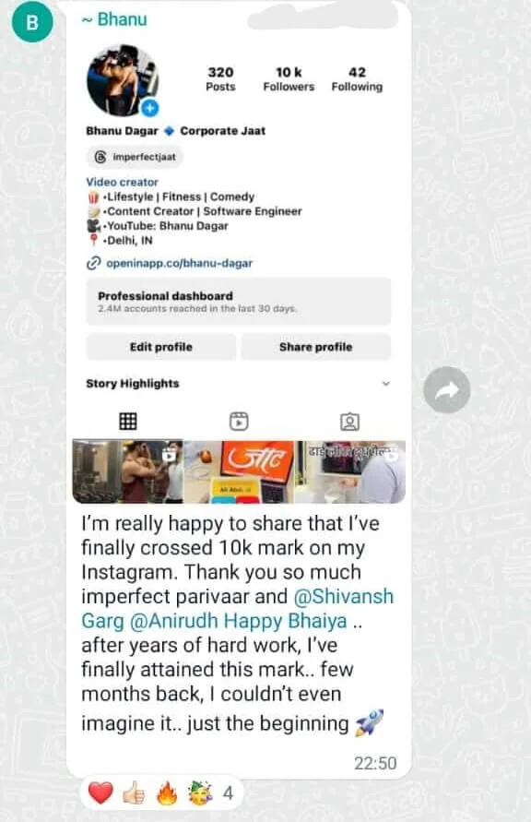Open the Professional dashboard panel
The width and height of the screenshot is (531, 822).
[238, 302]
